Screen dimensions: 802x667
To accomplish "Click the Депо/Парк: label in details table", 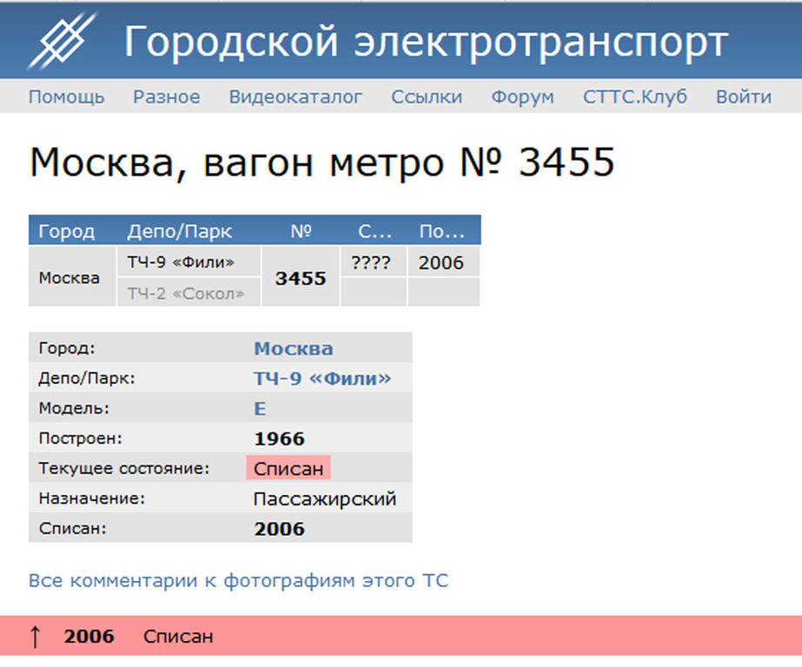I will click(x=87, y=379).
